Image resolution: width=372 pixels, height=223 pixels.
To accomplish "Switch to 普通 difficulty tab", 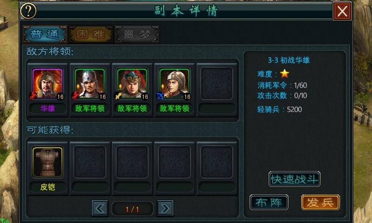I will point(45,34).
